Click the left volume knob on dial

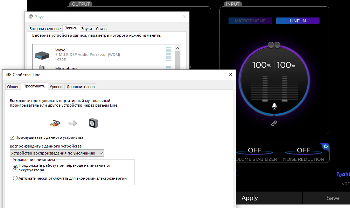[x=271, y=45]
